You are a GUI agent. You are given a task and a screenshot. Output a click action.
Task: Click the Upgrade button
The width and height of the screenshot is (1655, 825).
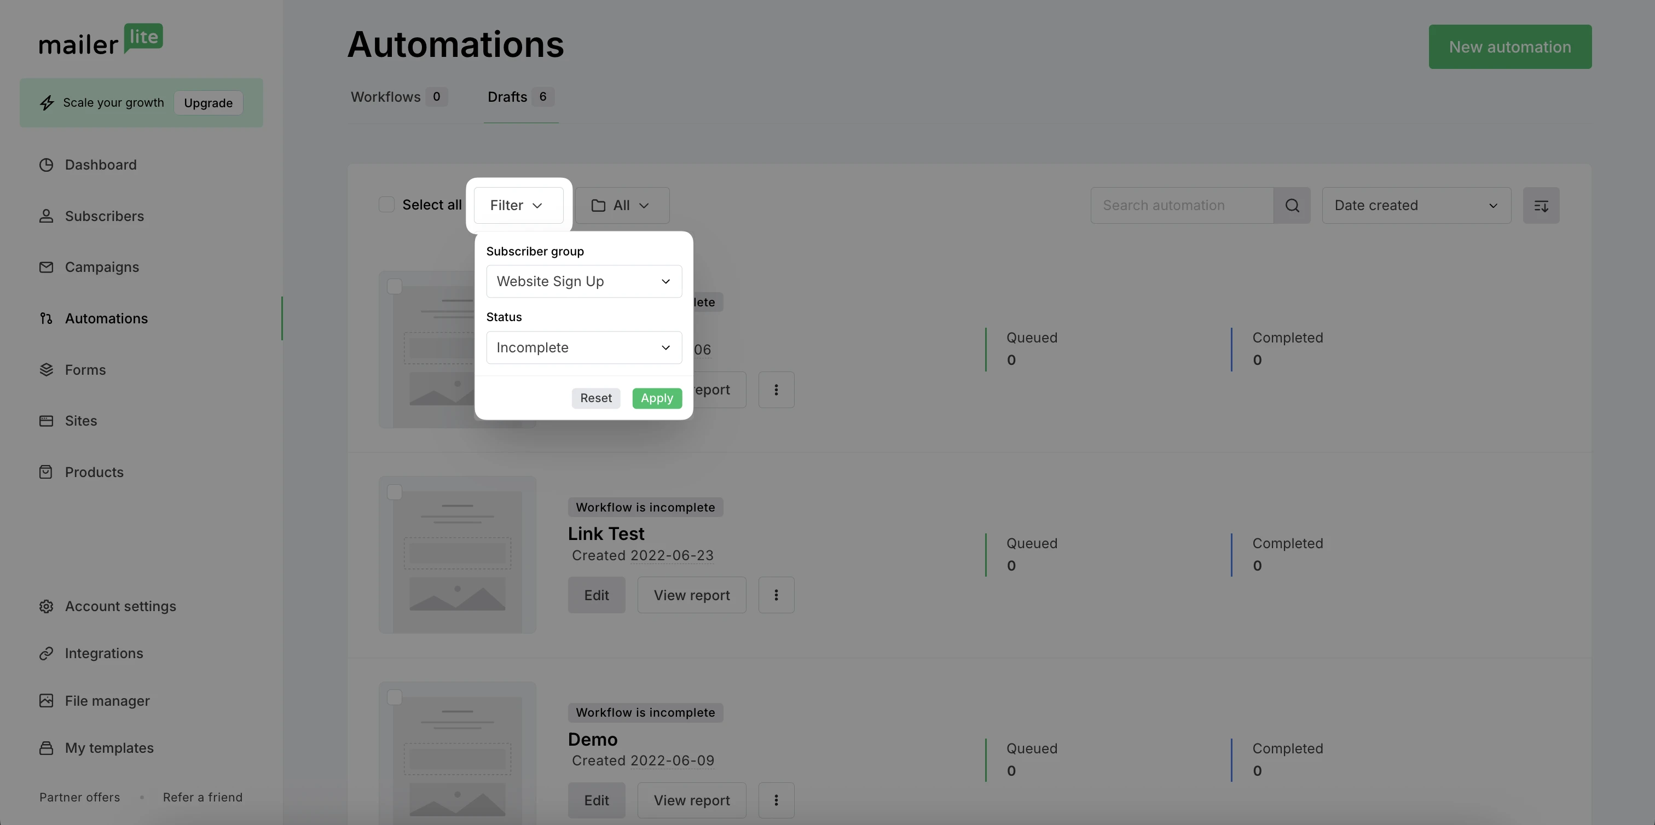click(x=208, y=103)
